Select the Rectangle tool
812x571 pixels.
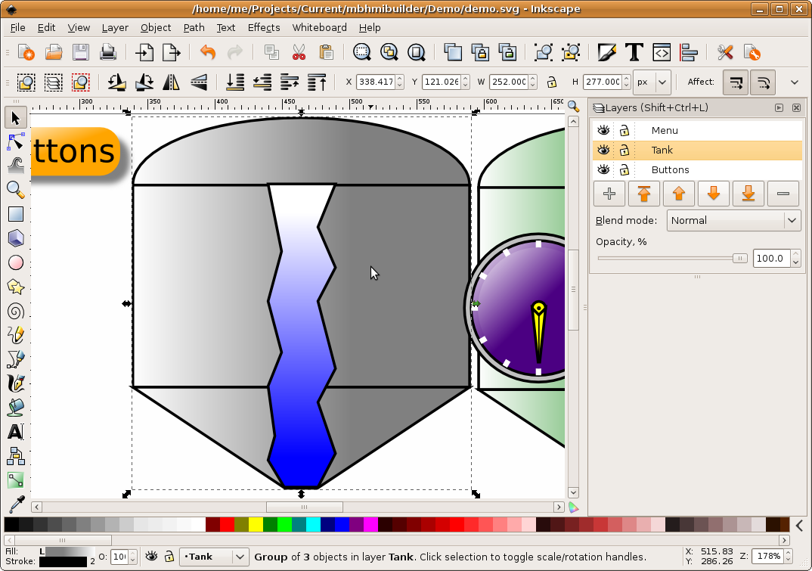16,214
